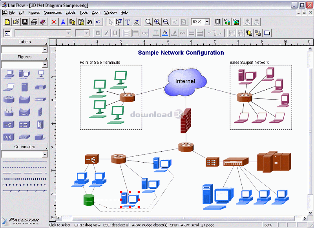Choose the arrowed line connector style
Image resolution: width=314 pixels, height=228 pixels.
coord(25,191)
